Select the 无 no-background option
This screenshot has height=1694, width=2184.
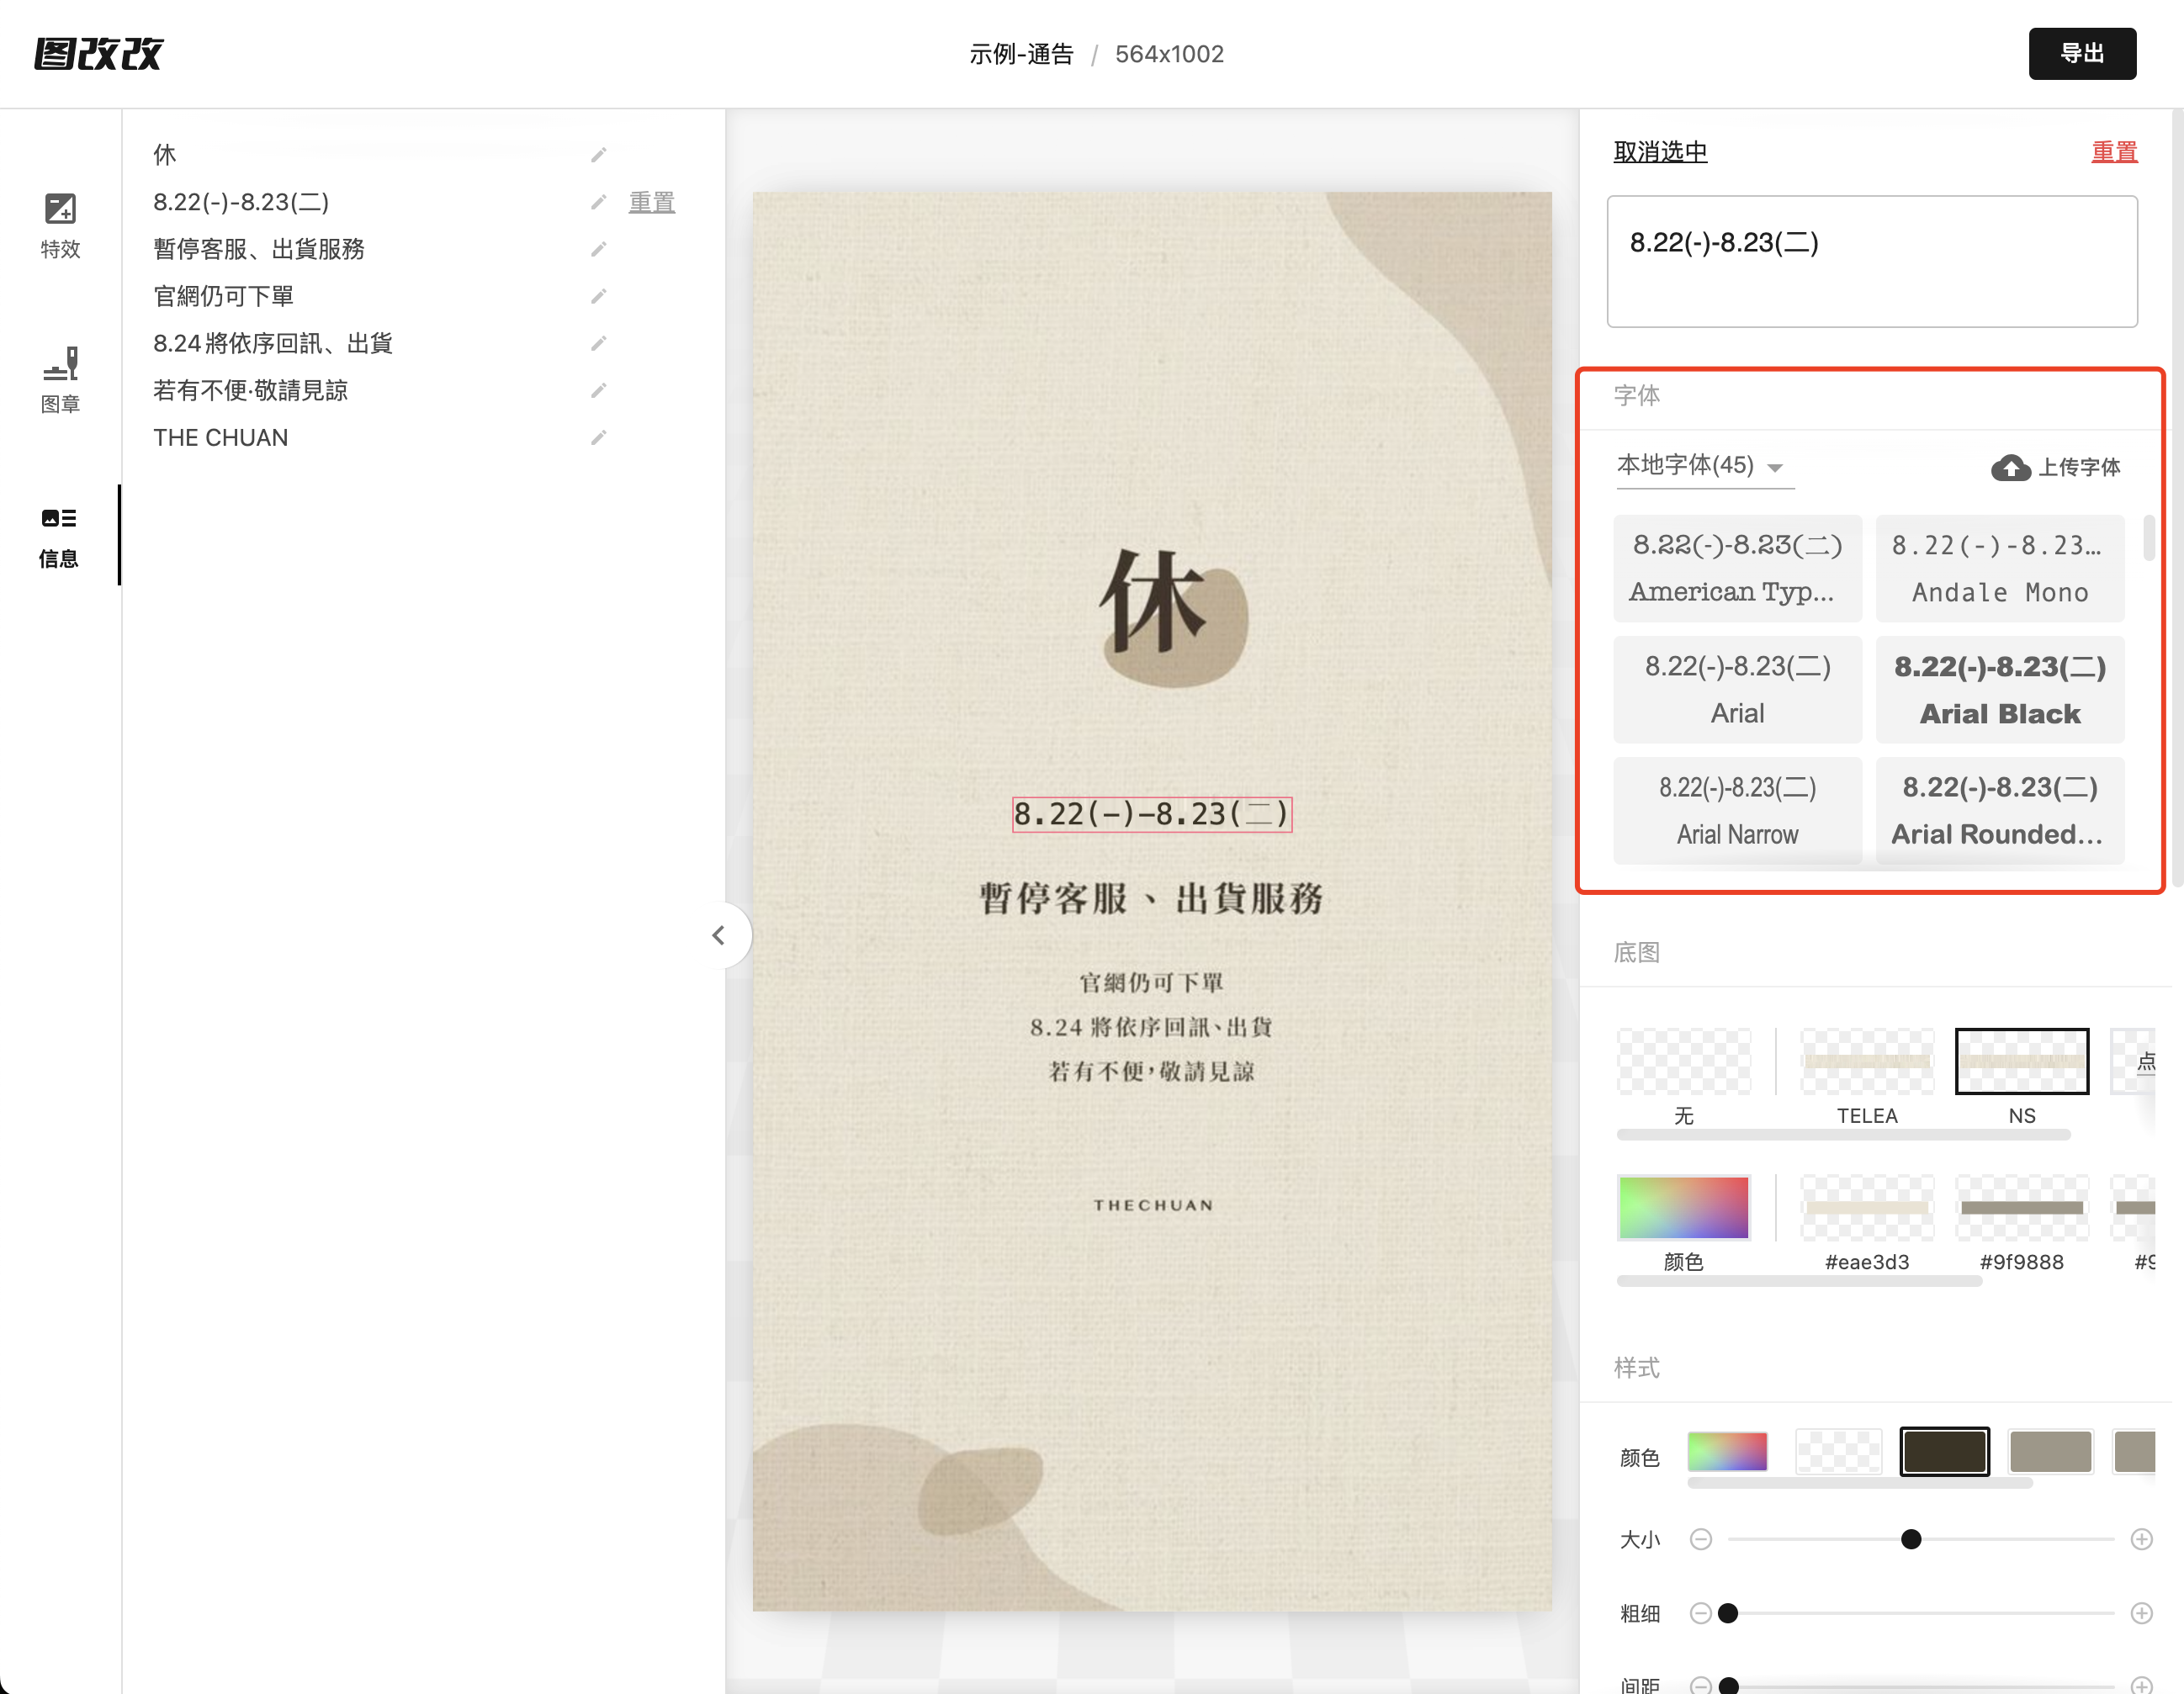click(1683, 1062)
